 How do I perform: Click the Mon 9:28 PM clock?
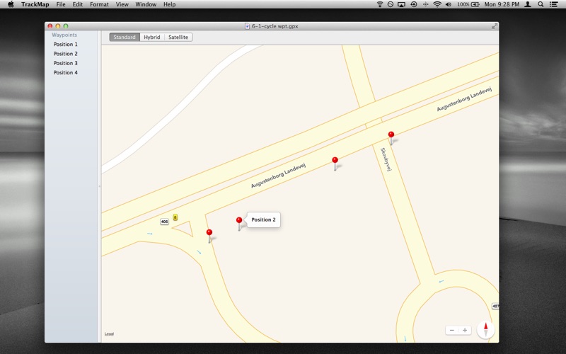(502, 4)
